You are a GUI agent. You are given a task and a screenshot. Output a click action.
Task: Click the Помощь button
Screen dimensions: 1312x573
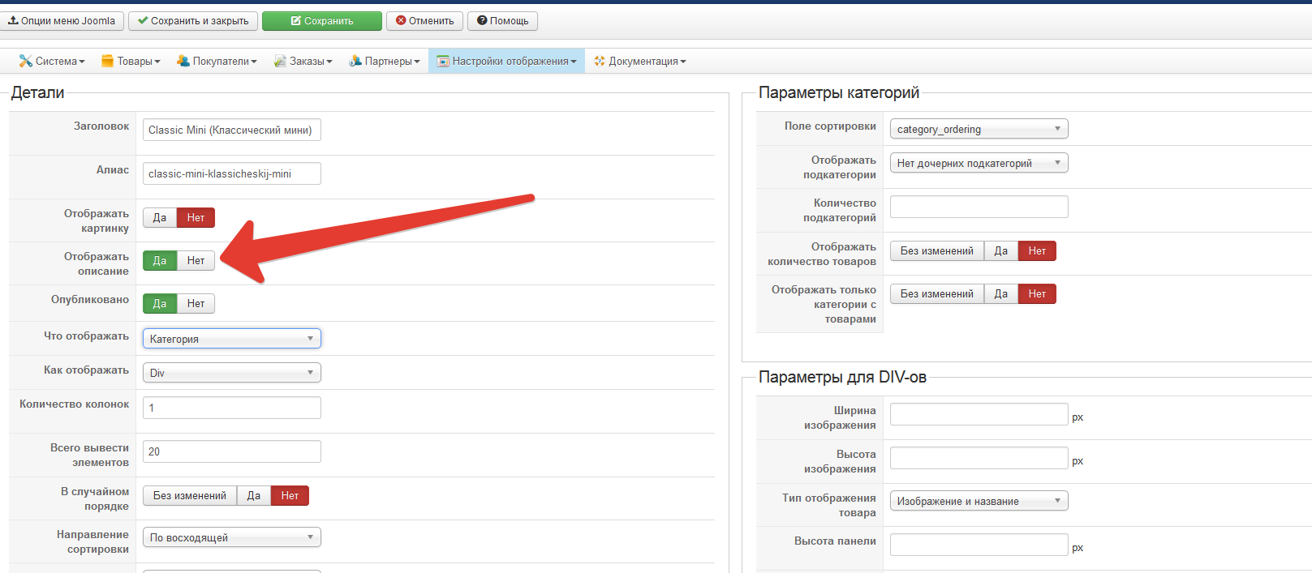pyautogui.click(x=502, y=21)
